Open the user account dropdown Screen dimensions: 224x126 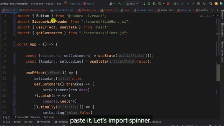[112, 4]
